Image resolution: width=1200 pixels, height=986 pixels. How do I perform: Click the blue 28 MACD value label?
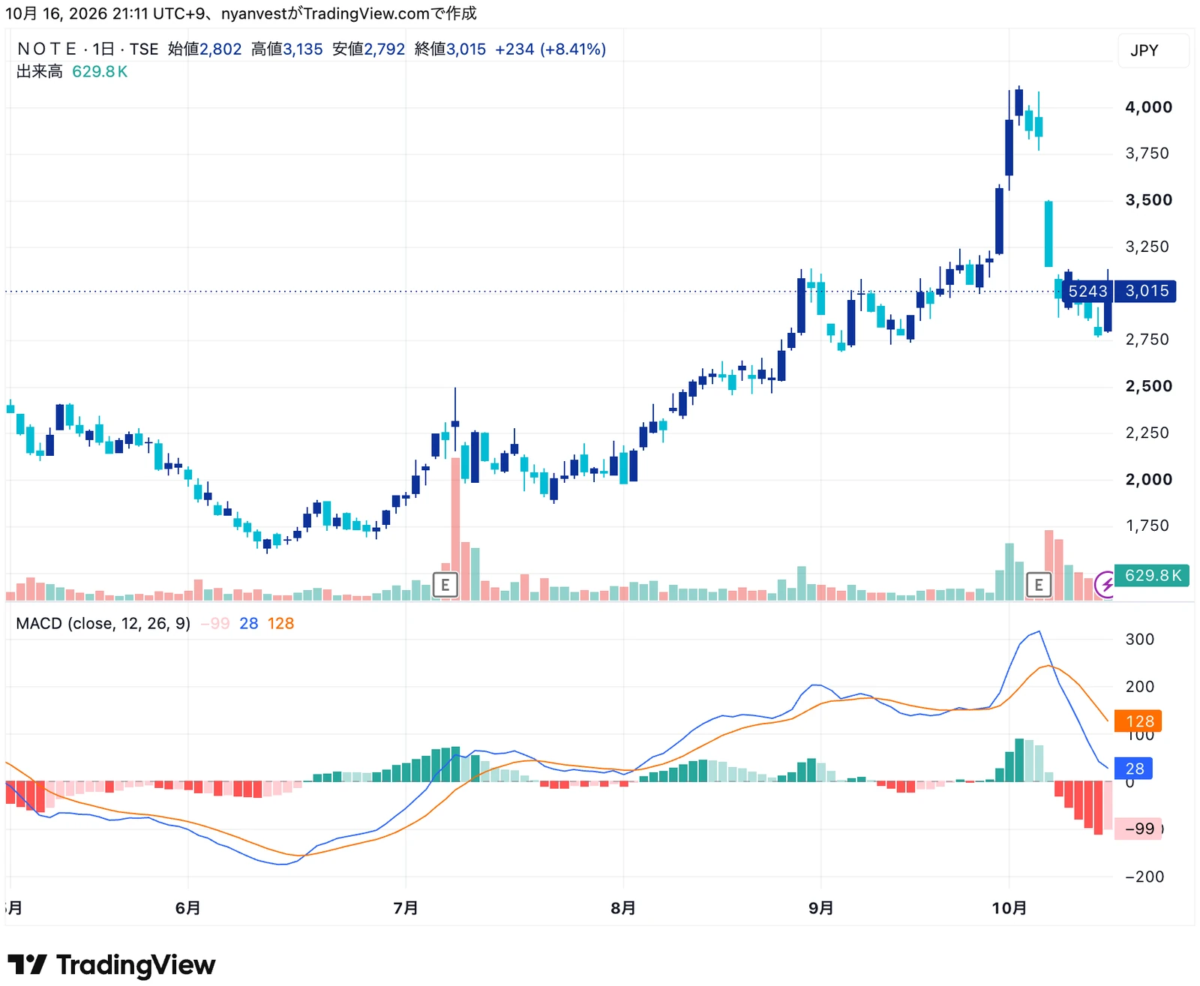click(1134, 768)
